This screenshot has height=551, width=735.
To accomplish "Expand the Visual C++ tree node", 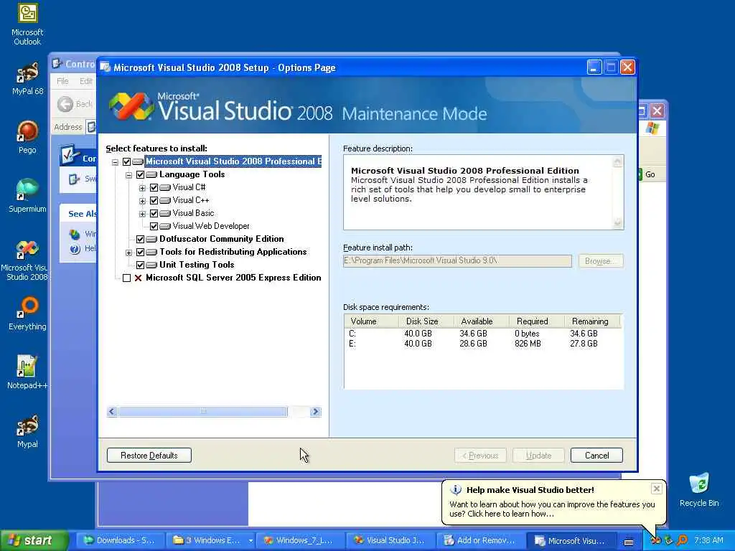I will [x=142, y=201].
